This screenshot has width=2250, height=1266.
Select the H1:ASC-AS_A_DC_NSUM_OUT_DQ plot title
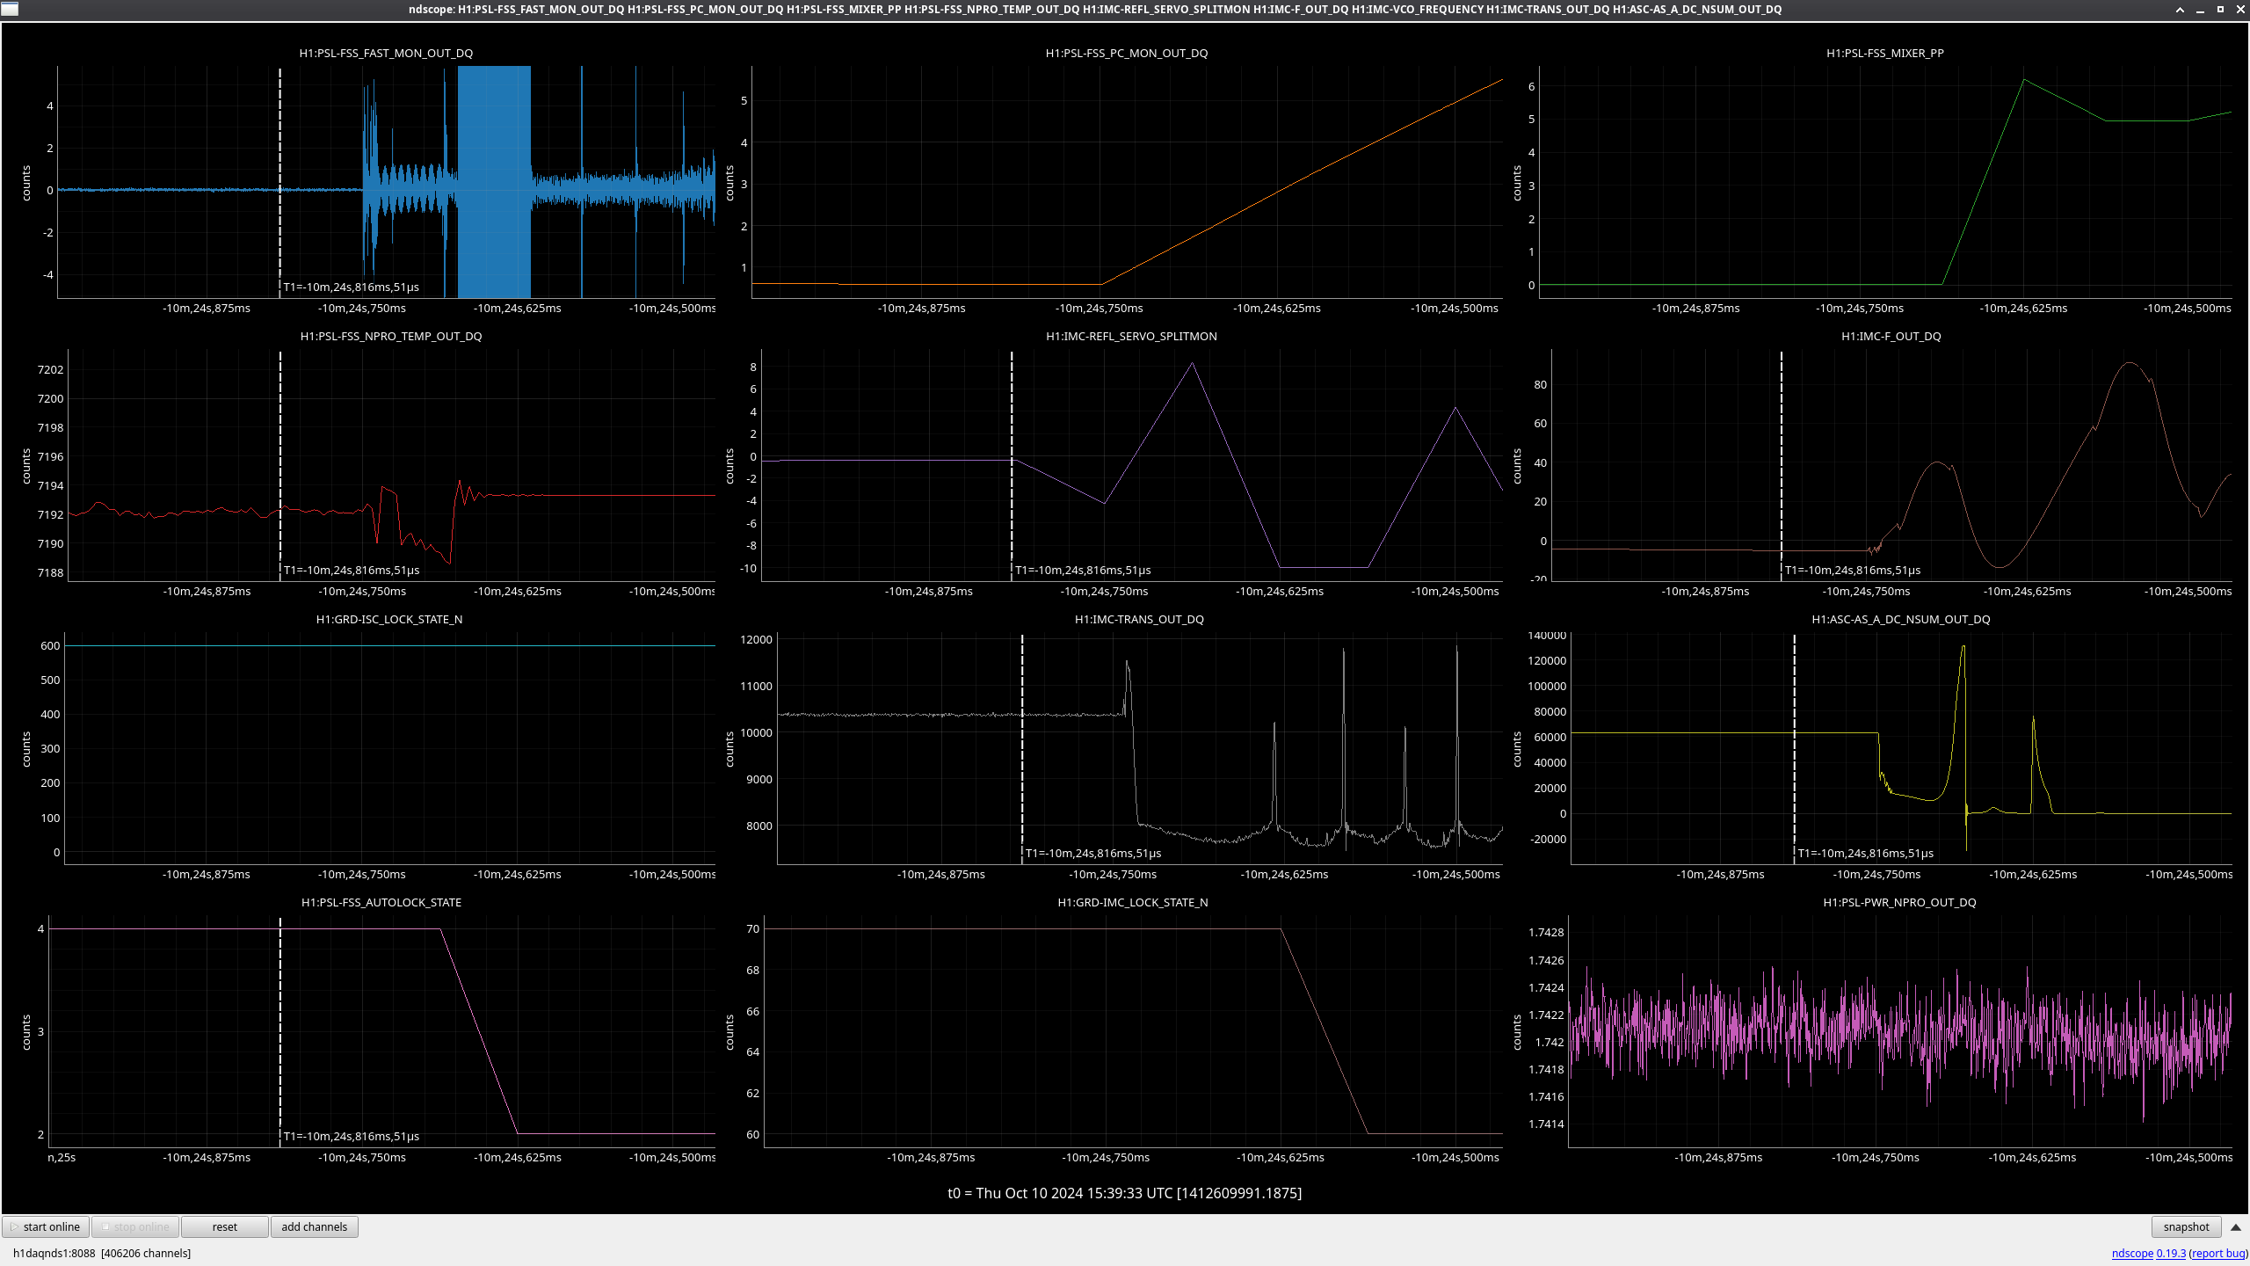pos(1900,619)
